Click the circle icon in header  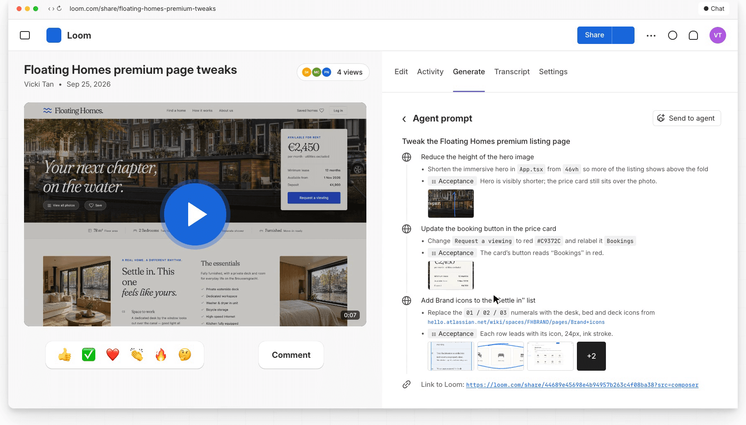click(x=673, y=35)
